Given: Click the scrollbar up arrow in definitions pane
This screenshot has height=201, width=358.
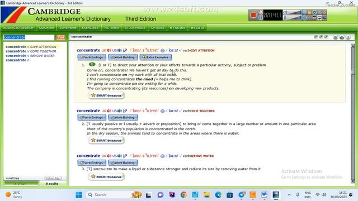Looking at the screenshot, I should 353,46.
